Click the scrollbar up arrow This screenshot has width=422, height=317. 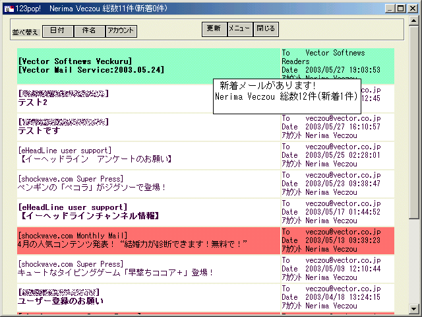pos(413,20)
